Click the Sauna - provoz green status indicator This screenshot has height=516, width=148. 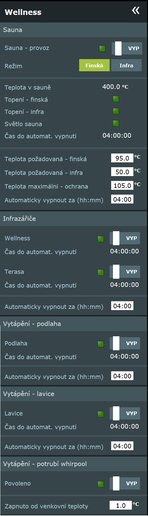click(x=102, y=48)
